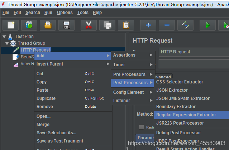Choose Save Selection As... entry

[x=73, y=133]
